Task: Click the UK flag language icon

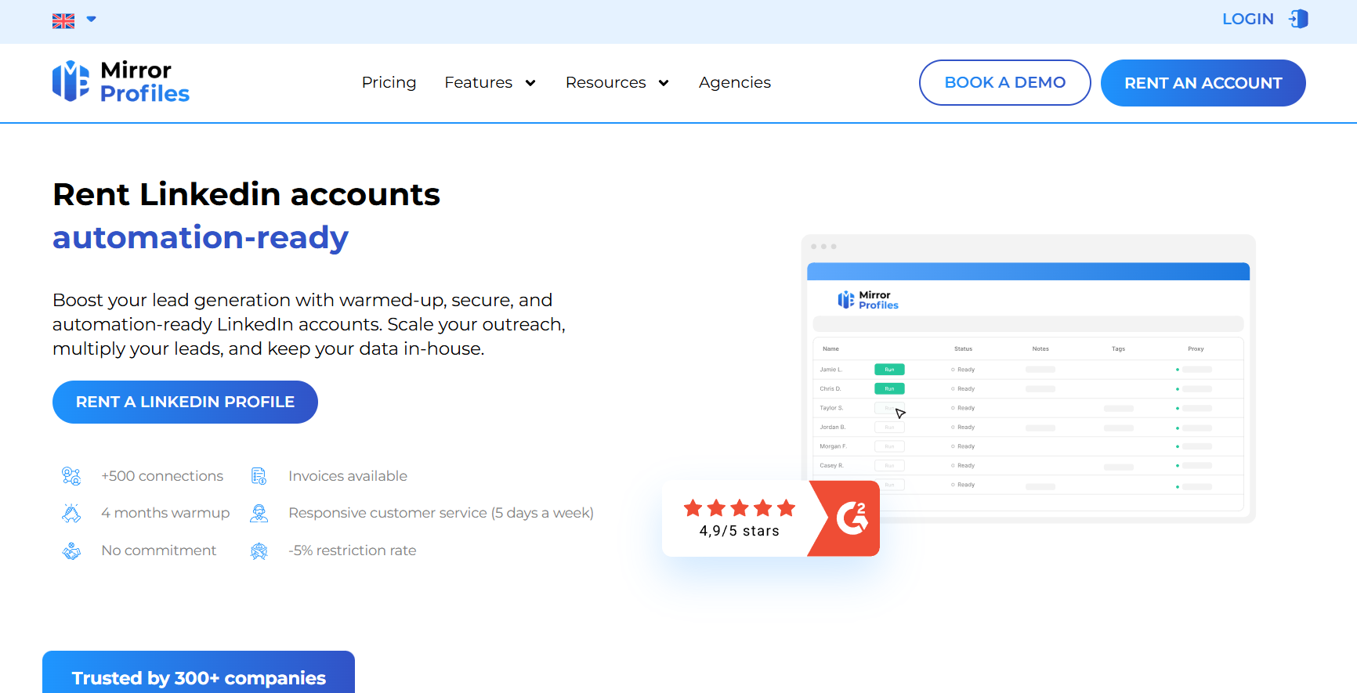Action: 63,21
